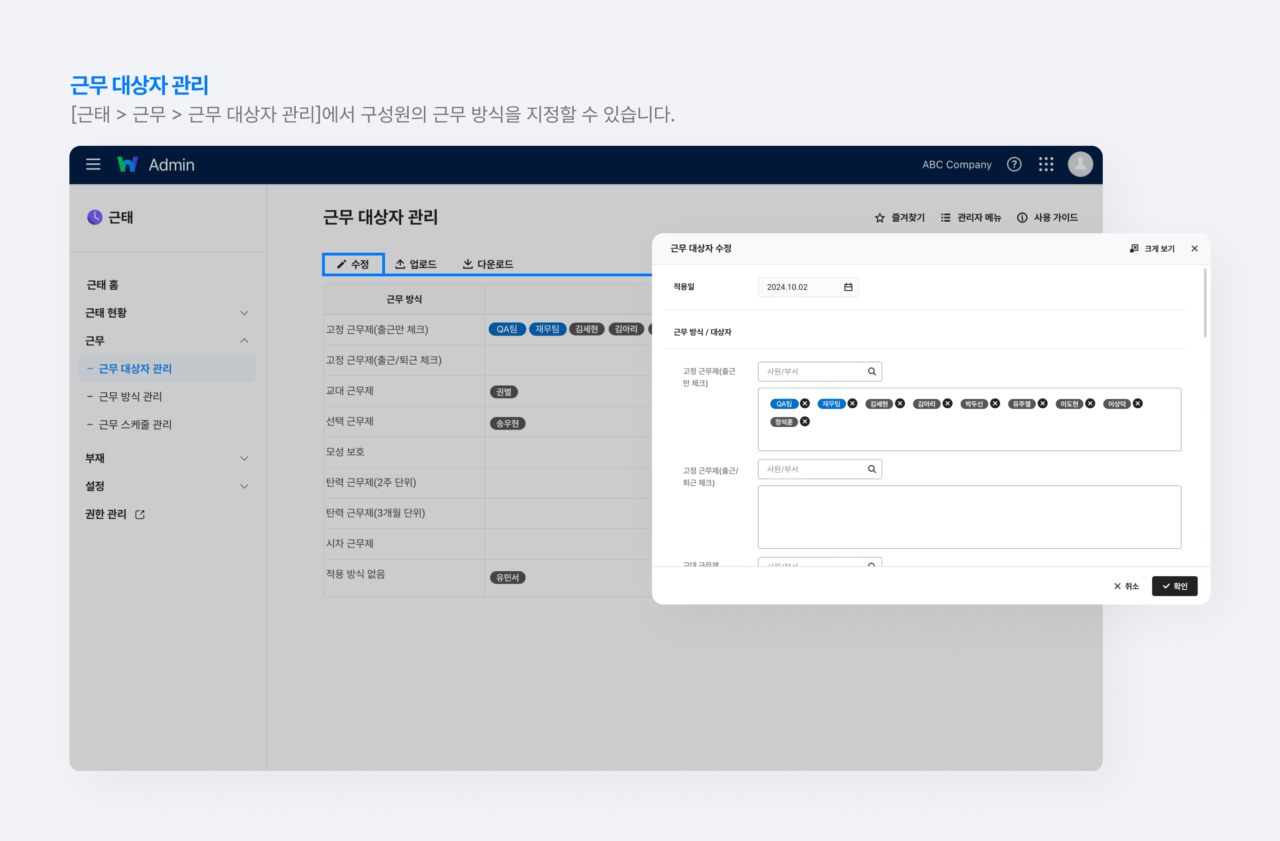Image resolution: width=1280 pixels, height=841 pixels.
Task: Open the calendar picker for 적용일
Action: pyautogui.click(x=849, y=287)
